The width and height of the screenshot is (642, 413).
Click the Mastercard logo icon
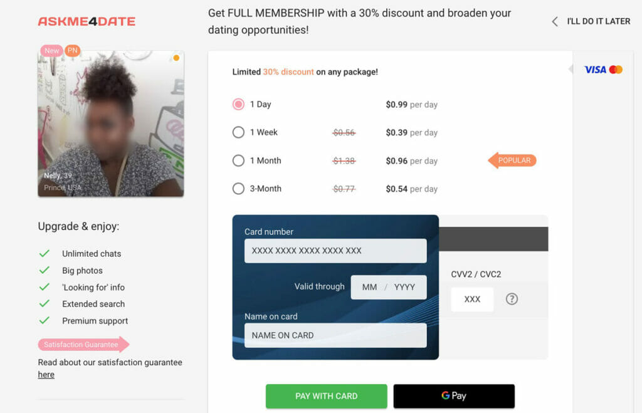[616, 70]
